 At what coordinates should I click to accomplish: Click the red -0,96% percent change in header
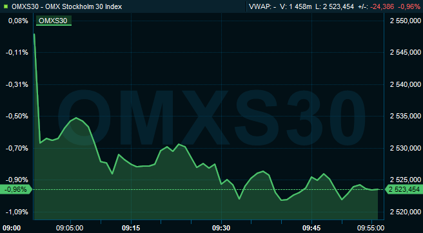click(x=409, y=6)
